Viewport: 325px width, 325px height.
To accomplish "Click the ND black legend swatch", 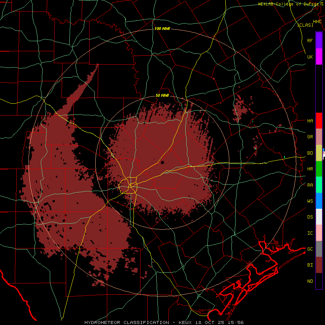I will click(319, 281).
